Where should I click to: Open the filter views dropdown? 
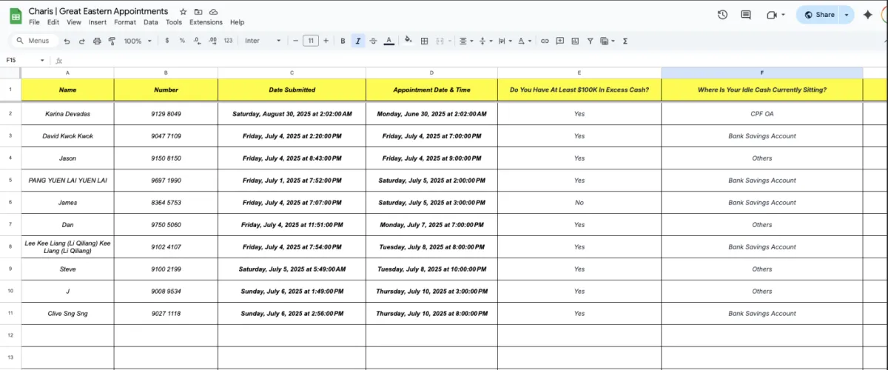pyautogui.click(x=608, y=41)
